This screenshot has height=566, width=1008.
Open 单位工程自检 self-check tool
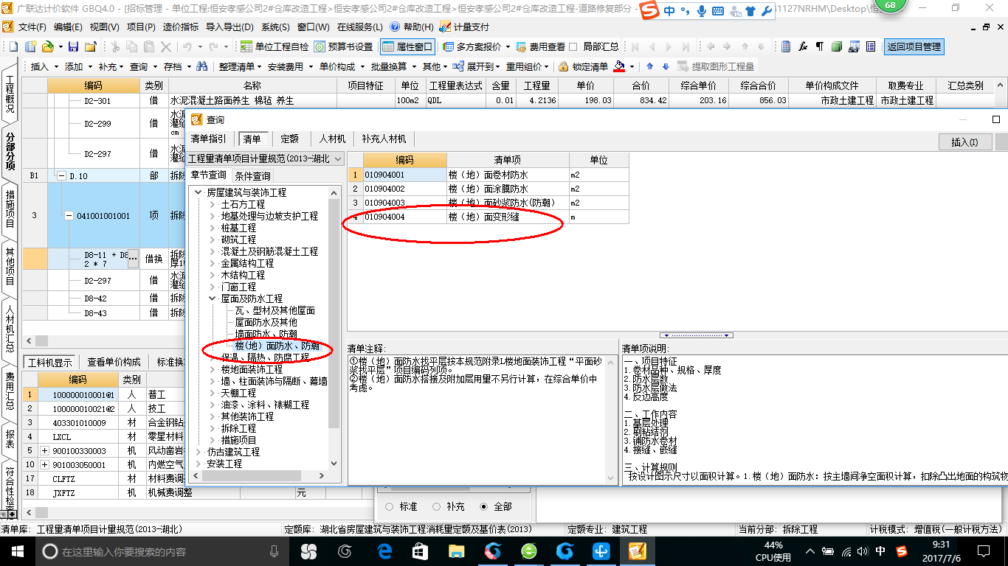(x=276, y=46)
